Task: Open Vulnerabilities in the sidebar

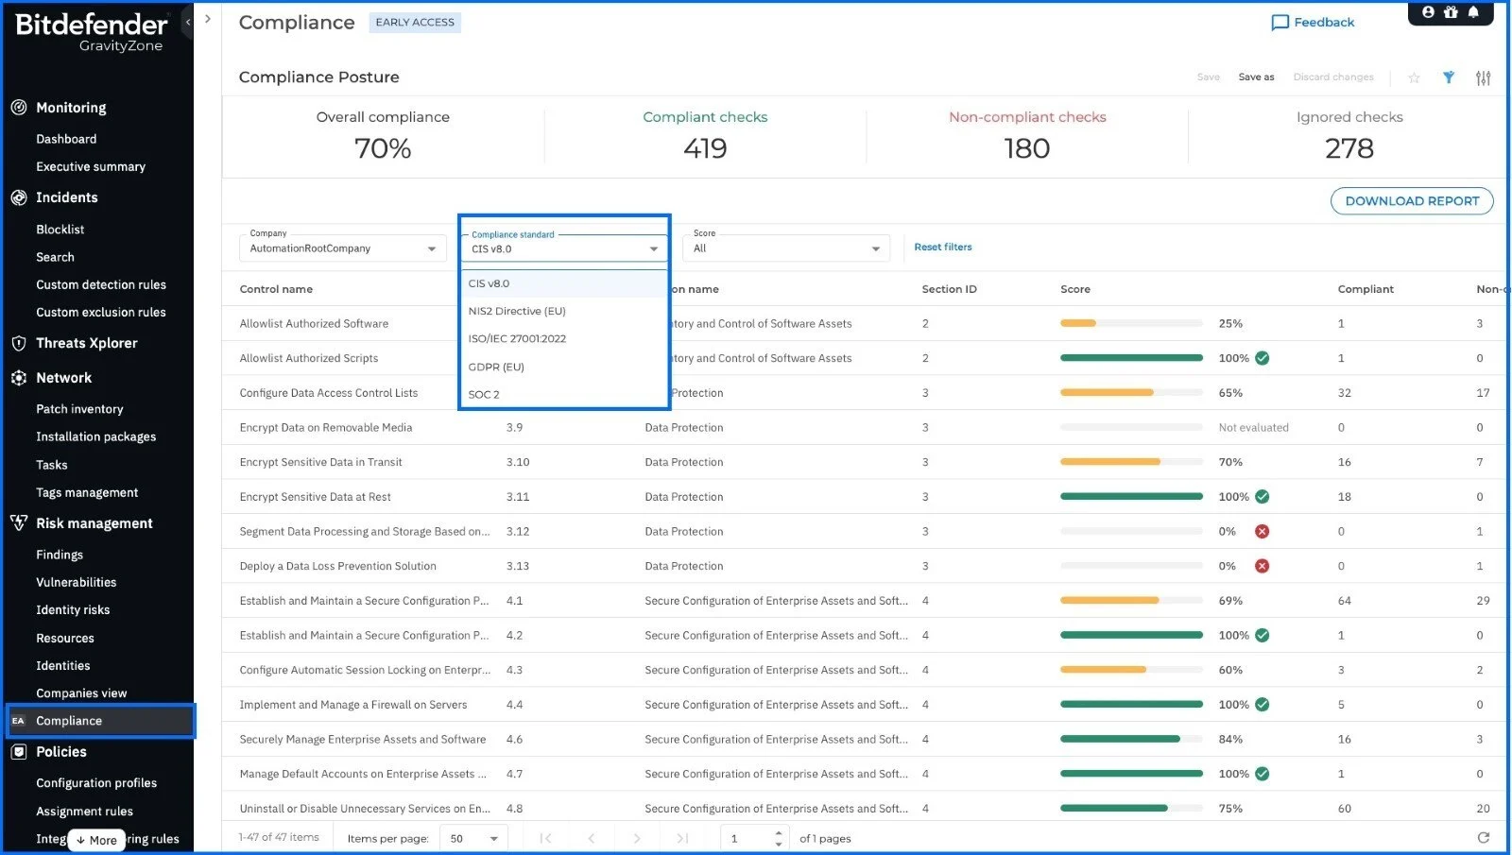Action: (x=77, y=582)
